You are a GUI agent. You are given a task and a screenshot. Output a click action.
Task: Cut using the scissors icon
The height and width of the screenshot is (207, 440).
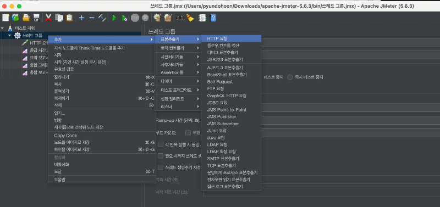[48, 18]
